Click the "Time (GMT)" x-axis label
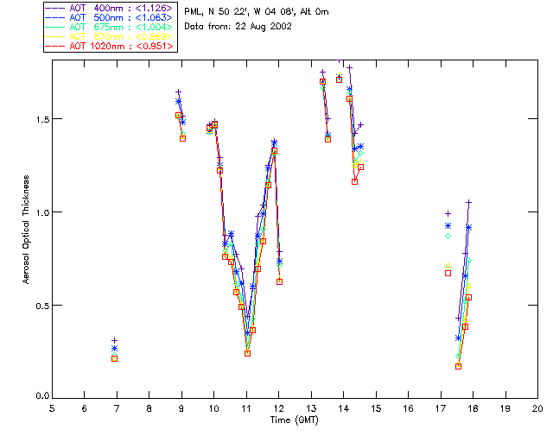Image resolution: width=553 pixels, height=442 pixels. [x=294, y=420]
